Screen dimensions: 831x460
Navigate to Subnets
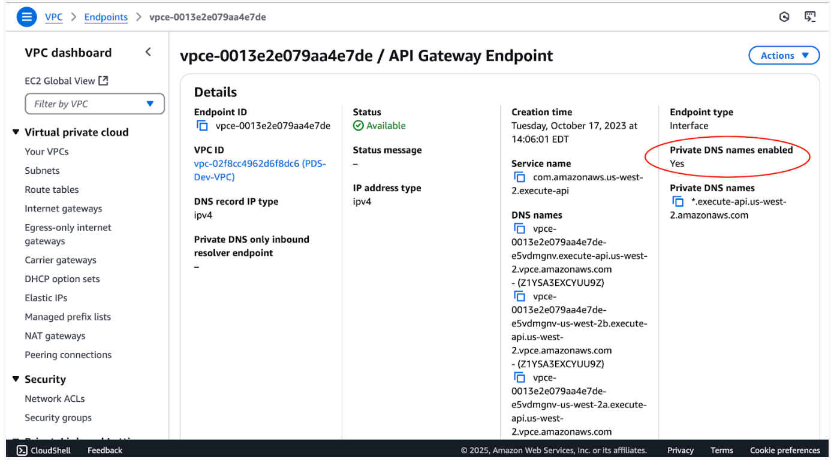click(x=42, y=171)
